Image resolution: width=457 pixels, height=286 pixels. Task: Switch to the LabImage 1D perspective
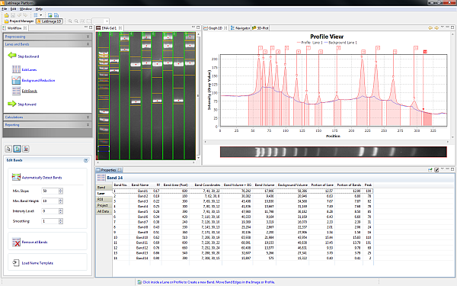[x=49, y=21]
